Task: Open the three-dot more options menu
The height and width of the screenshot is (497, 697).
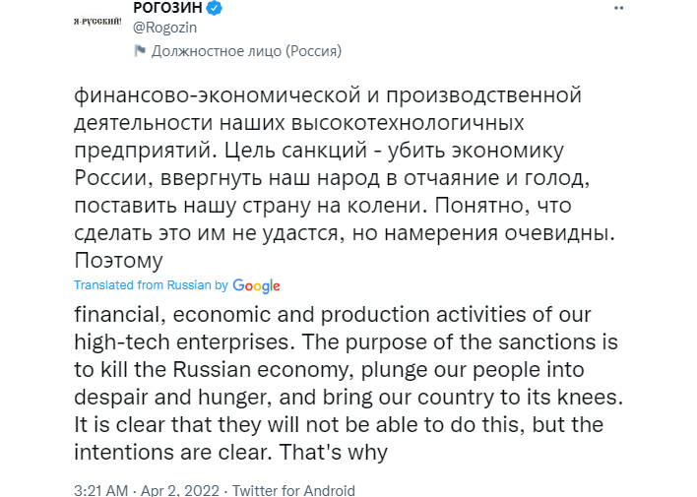Action: 618,8
